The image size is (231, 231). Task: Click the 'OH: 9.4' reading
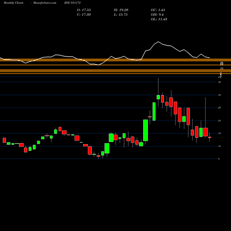157,15
